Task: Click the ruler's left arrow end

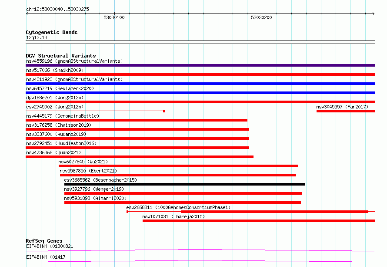Action: (27, 14)
